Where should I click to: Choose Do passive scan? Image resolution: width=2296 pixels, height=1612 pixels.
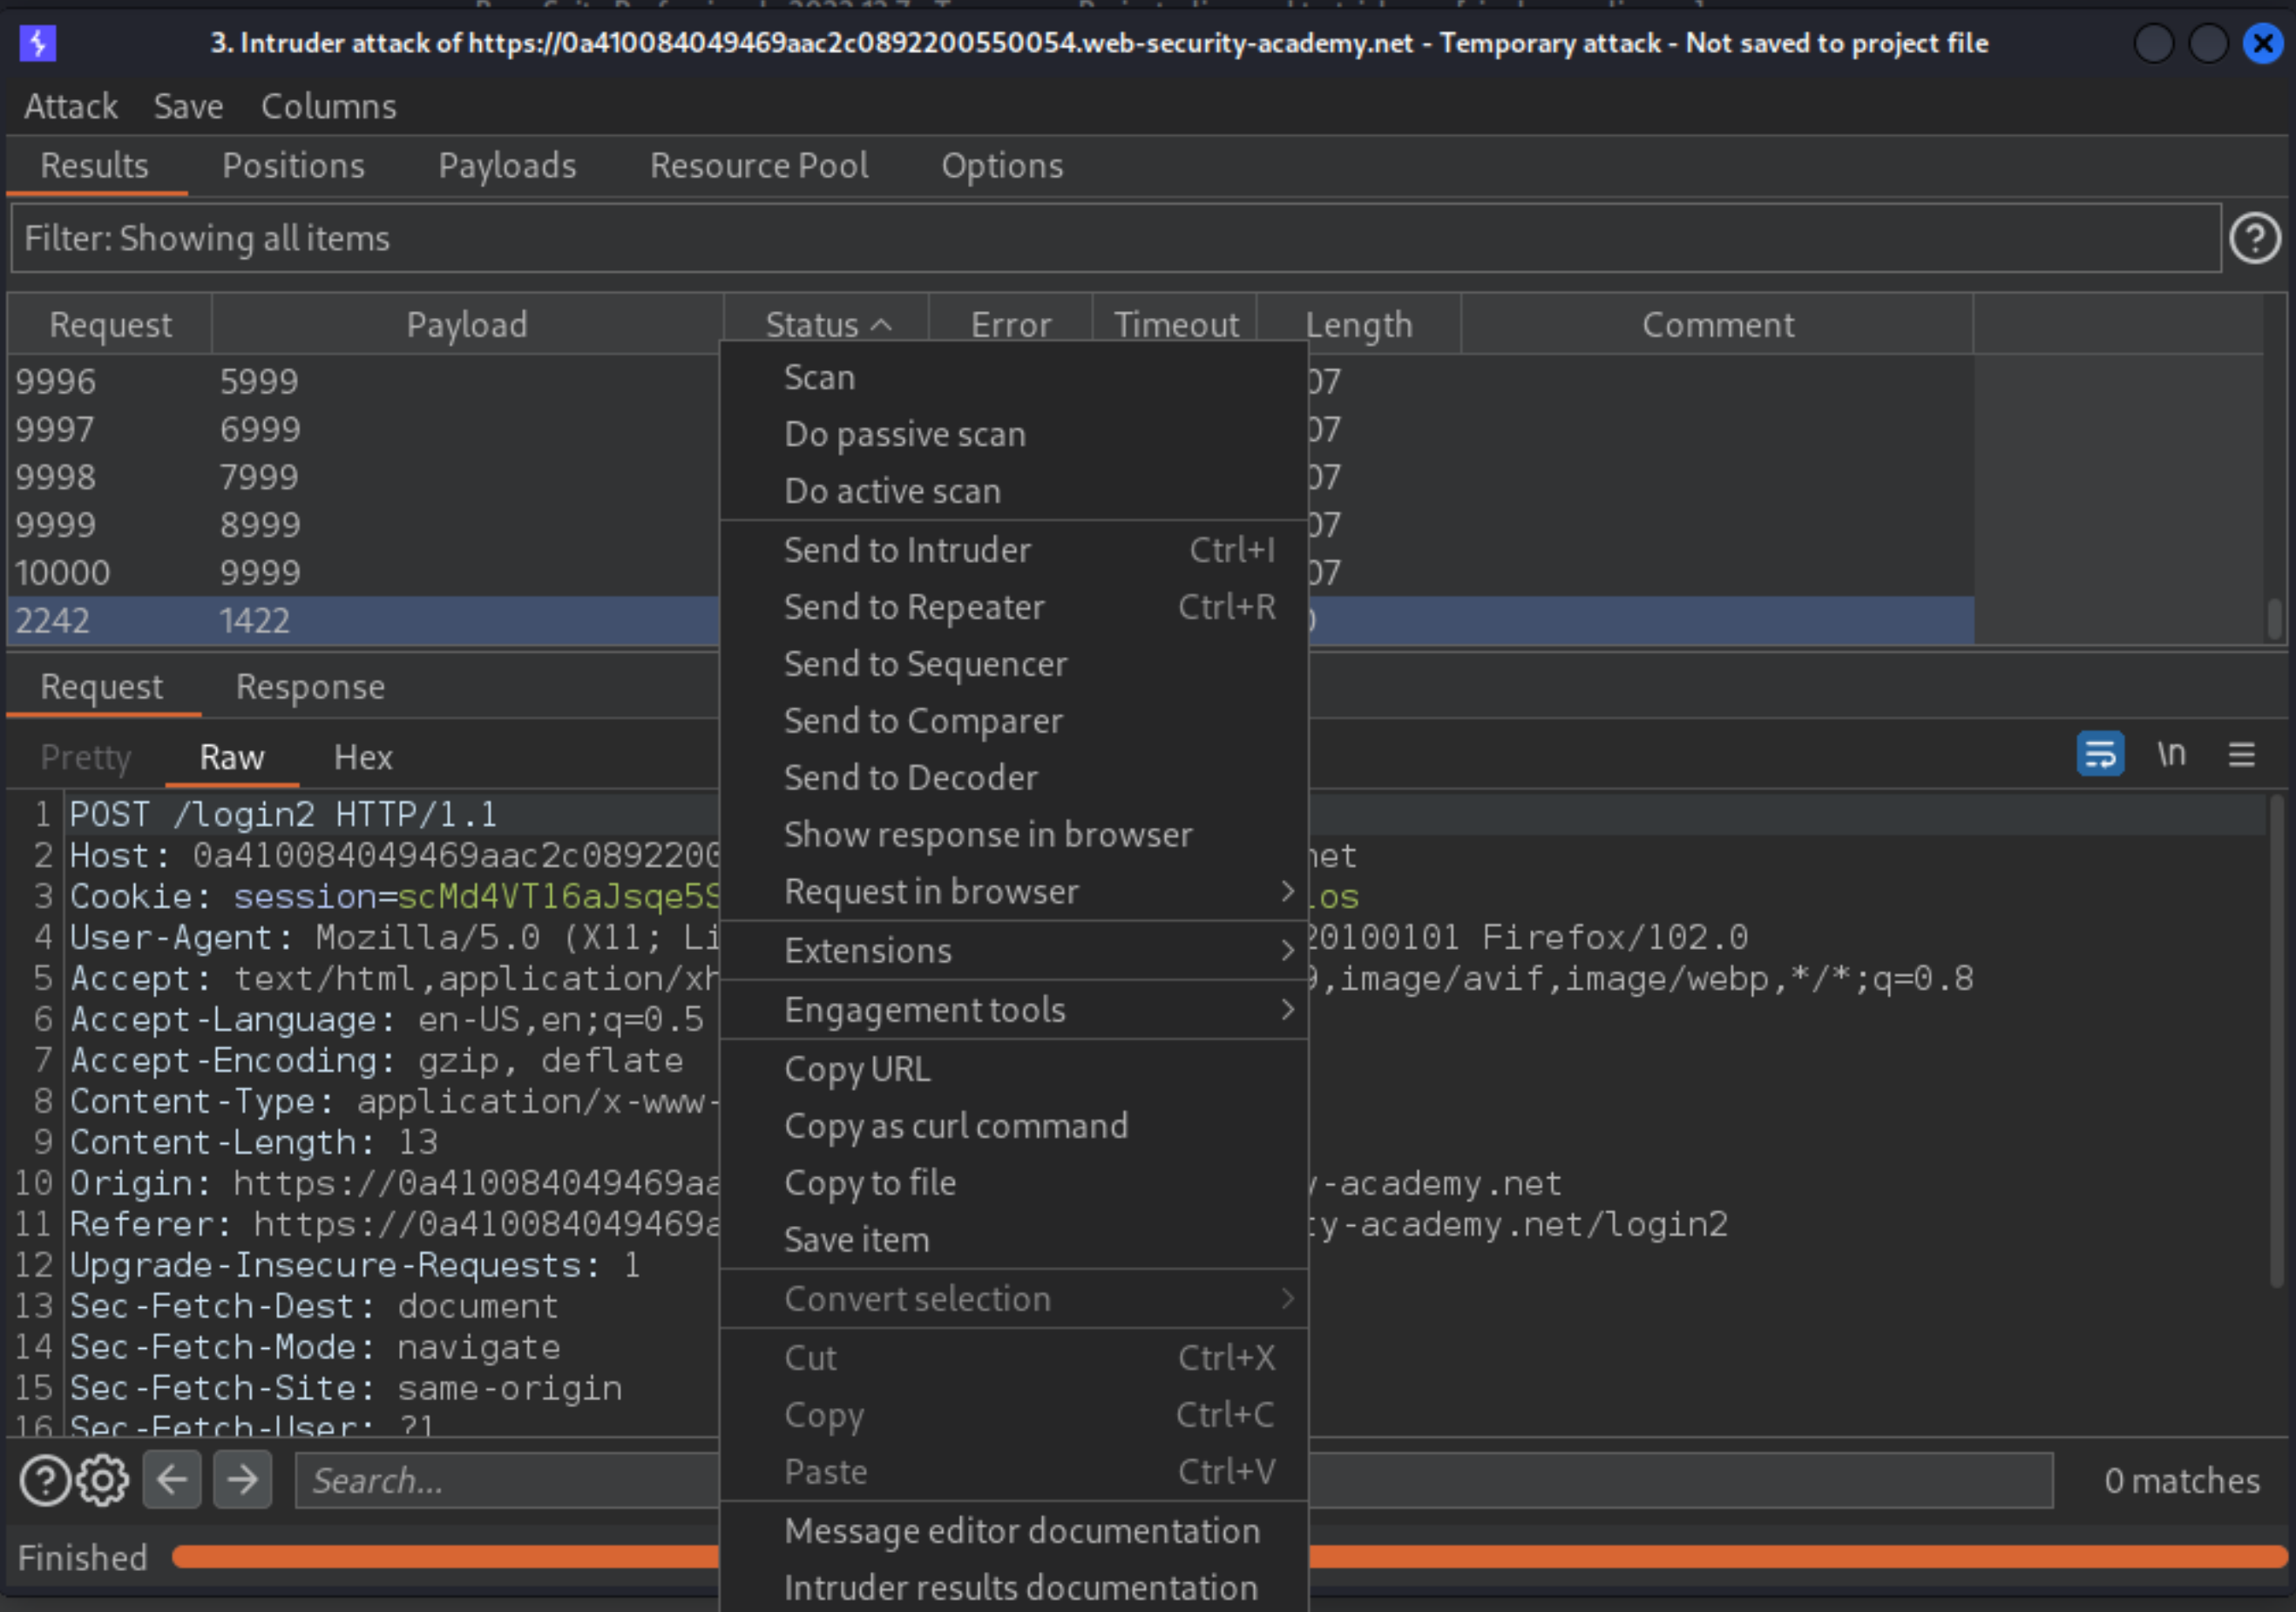coord(1014,434)
